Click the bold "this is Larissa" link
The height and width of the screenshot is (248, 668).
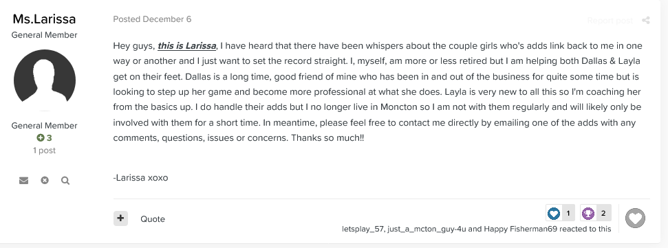click(x=186, y=45)
